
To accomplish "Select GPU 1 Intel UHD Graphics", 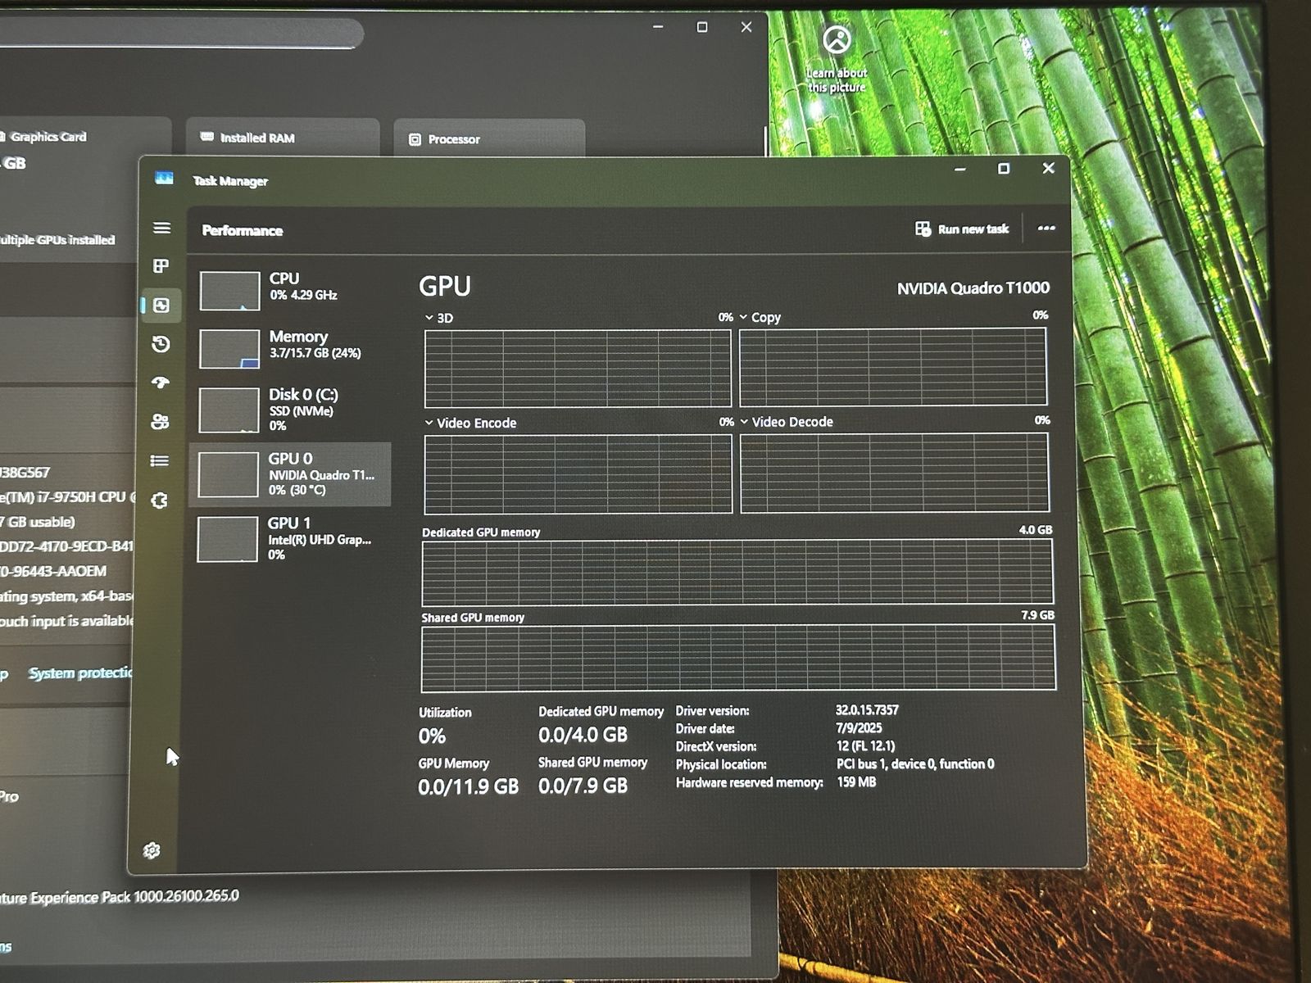I will (x=291, y=539).
